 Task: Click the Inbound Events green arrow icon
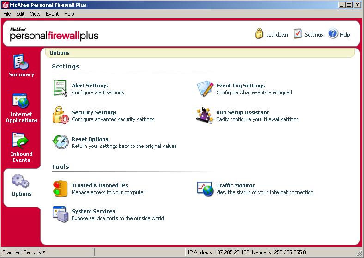pyautogui.click(x=20, y=141)
